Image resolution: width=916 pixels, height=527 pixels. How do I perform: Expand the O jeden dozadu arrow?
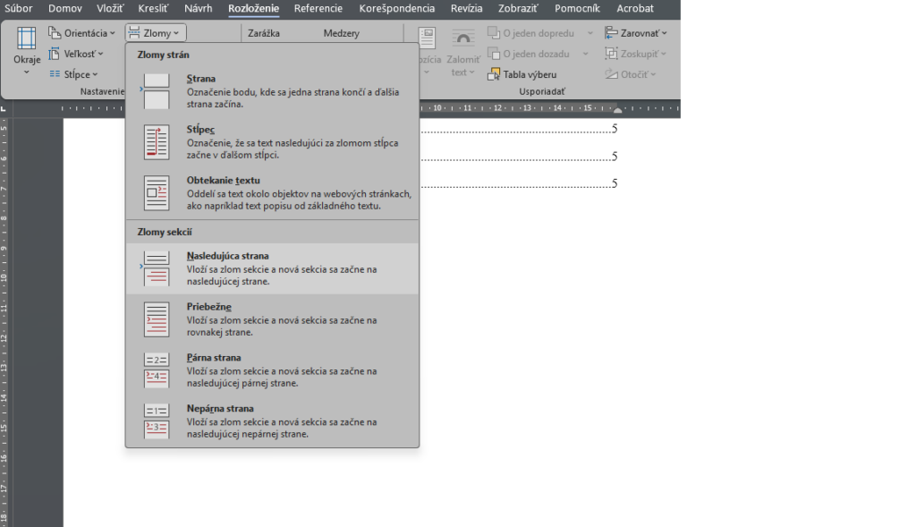coord(585,54)
